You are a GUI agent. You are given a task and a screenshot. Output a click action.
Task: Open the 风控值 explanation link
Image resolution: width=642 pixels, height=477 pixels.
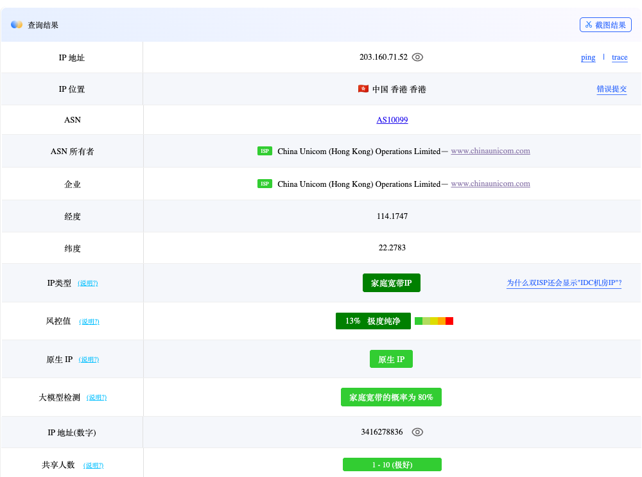pyautogui.click(x=89, y=322)
